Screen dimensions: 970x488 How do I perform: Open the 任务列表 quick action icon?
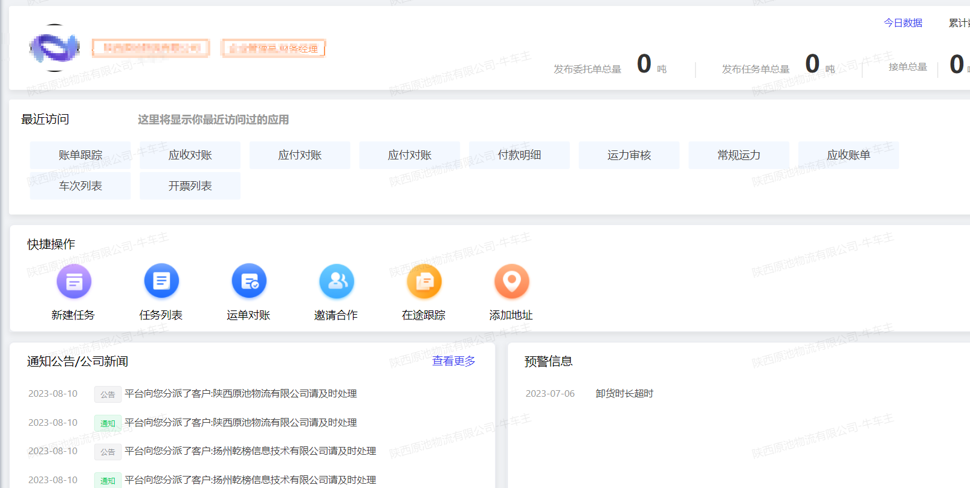161,281
